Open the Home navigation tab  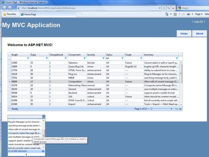184,34
